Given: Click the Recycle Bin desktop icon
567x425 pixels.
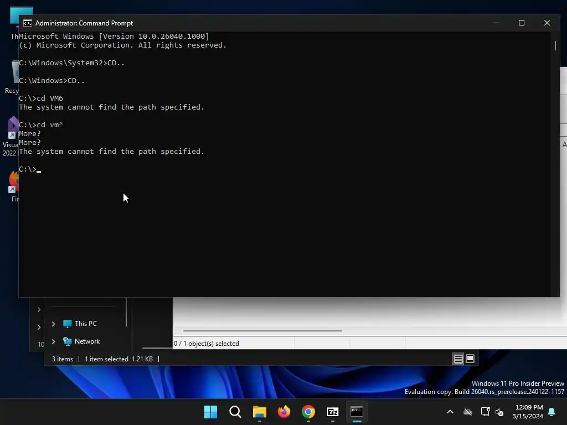Looking at the screenshot, I should (12, 76).
